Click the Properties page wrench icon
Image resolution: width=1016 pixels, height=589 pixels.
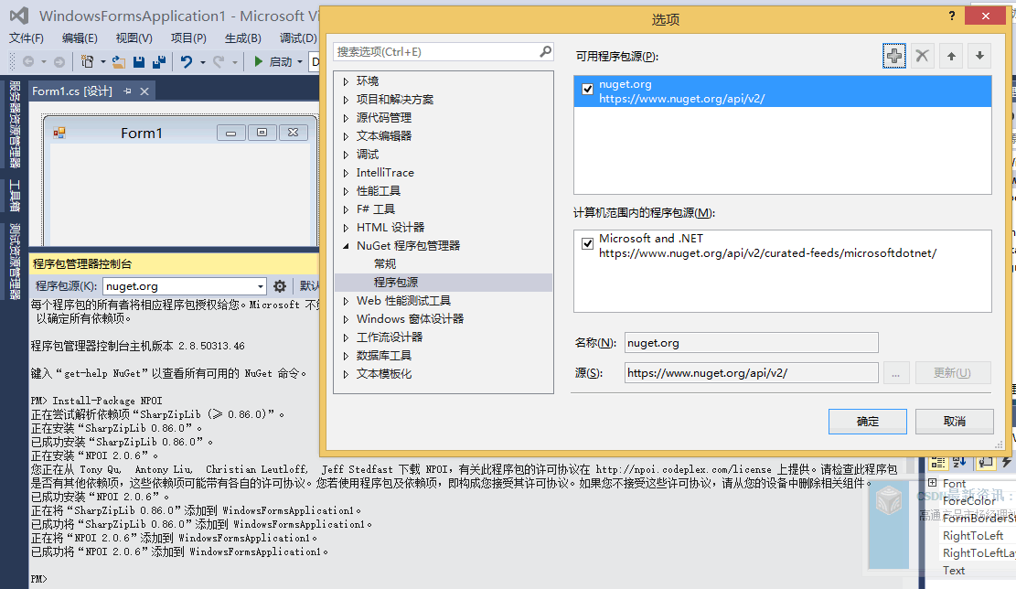[985, 462]
